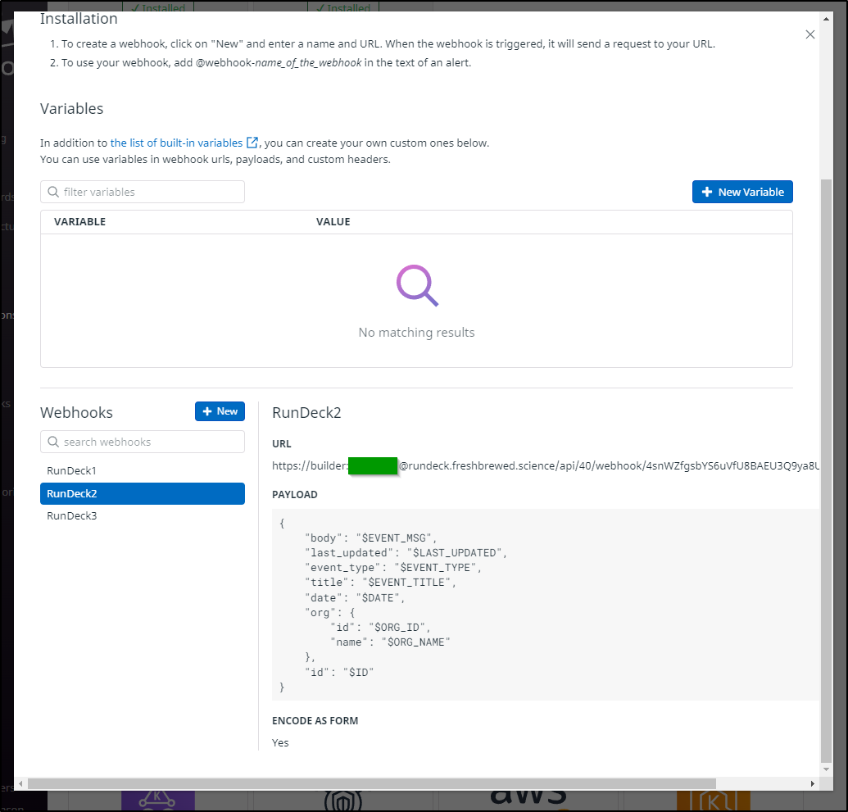The width and height of the screenshot is (848, 812).
Task: Click the payload JSON code block
Action: click(x=545, y=605)
